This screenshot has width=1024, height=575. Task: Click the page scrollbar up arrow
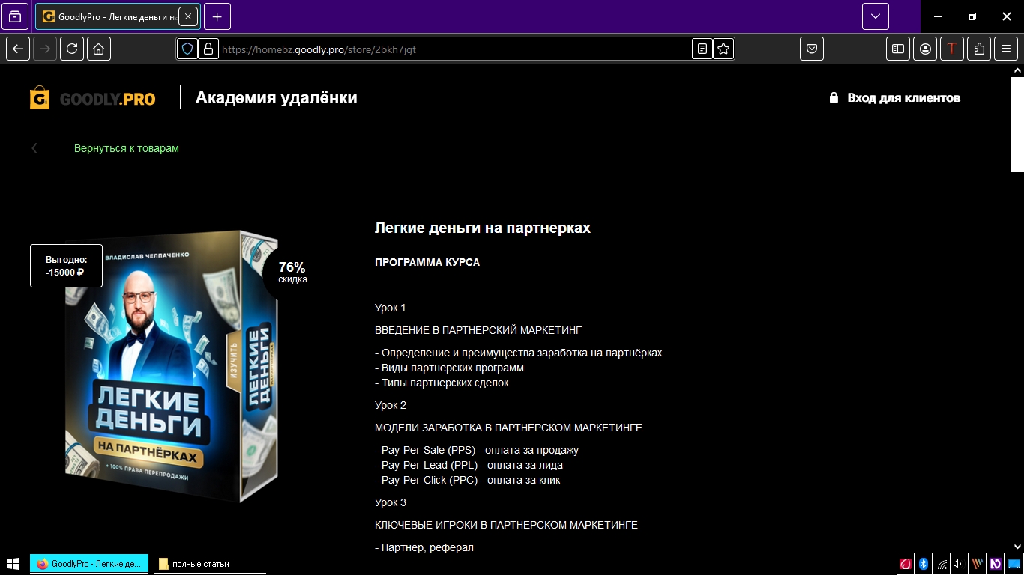point(1017,70)
